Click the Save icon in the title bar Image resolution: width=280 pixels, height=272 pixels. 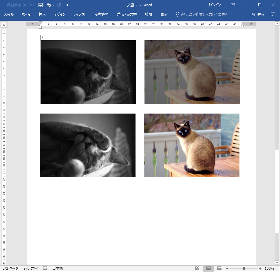coord(41,5)
